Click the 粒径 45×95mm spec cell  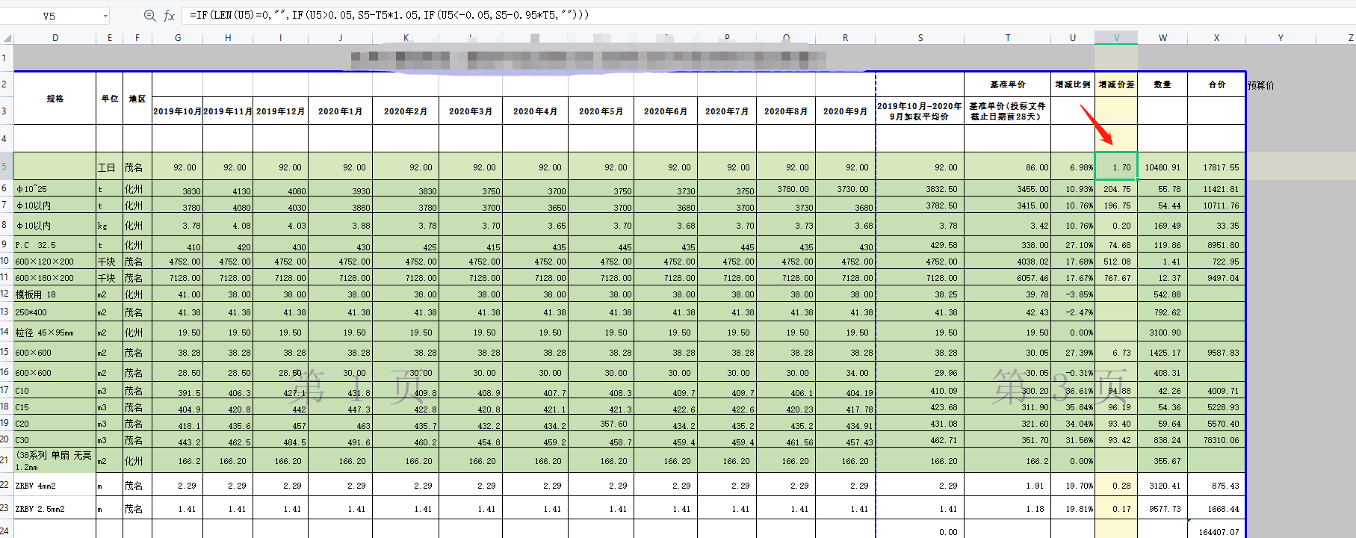coord(55,333)
